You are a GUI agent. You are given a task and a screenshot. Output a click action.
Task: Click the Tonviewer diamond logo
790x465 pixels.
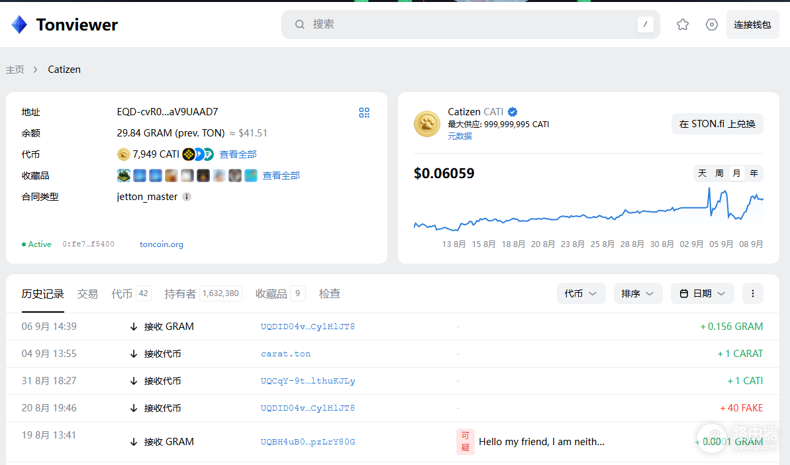(19, 25)
